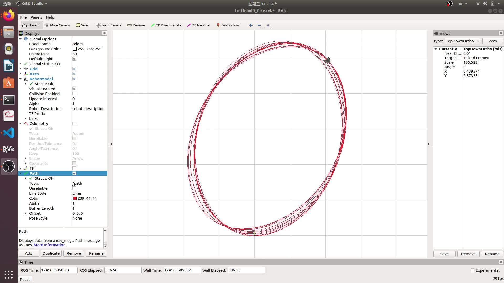The height and width of the screenshot is (283, 504).
Task: Open the Panels menu
Action: [36, 17]
